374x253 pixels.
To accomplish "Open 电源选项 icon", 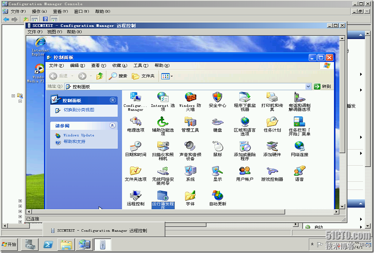I will pyautogui.click(x=135, y=124).
